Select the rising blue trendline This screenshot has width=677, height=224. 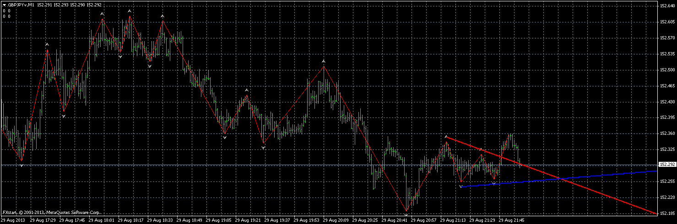558,179
